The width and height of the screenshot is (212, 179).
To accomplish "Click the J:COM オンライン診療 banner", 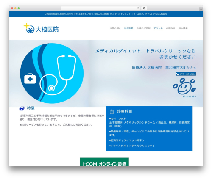I will tap(104, 162).
